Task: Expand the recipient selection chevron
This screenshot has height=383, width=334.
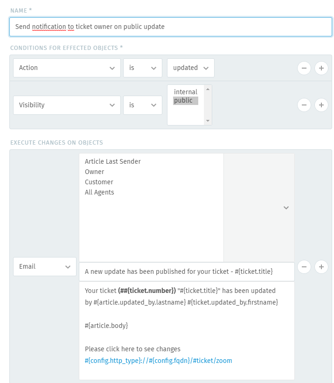Action: pos(286,208)
